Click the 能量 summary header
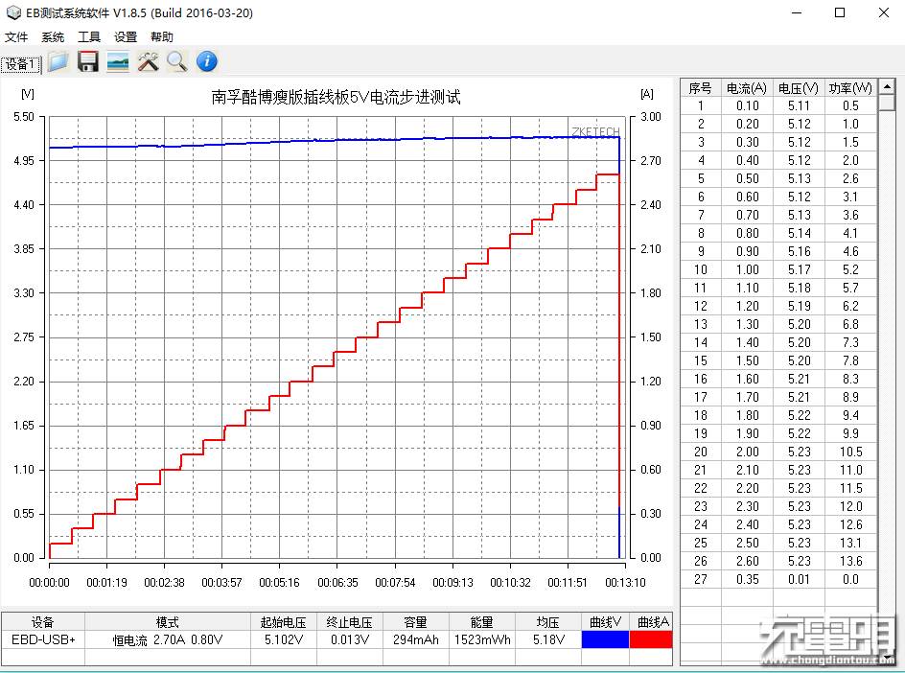The width and height of the screenshot is (905, 673). [482, 622]
